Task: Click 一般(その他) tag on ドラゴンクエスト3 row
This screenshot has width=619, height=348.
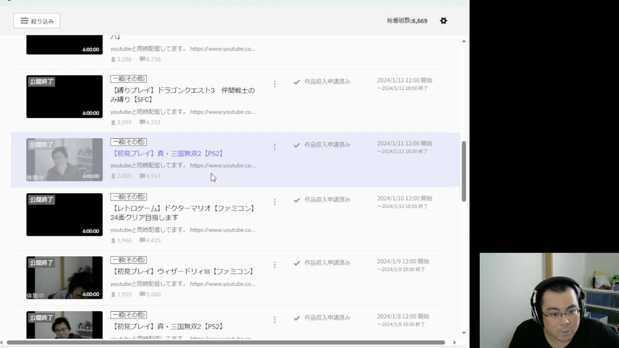Action: pos(128,79)
